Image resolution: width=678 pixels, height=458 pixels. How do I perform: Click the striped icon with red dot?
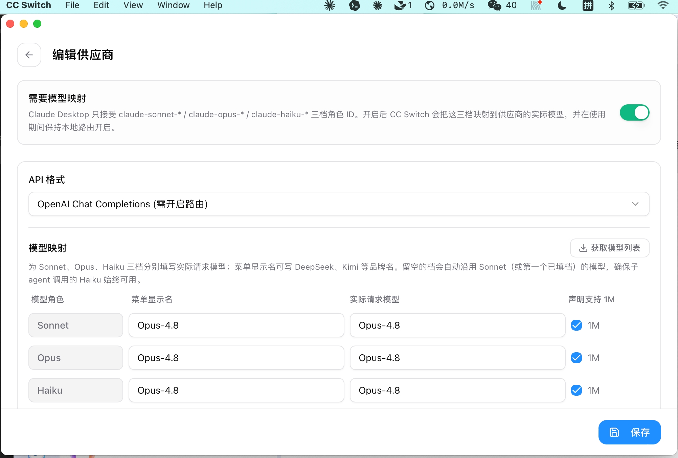[x=536, y=5]
